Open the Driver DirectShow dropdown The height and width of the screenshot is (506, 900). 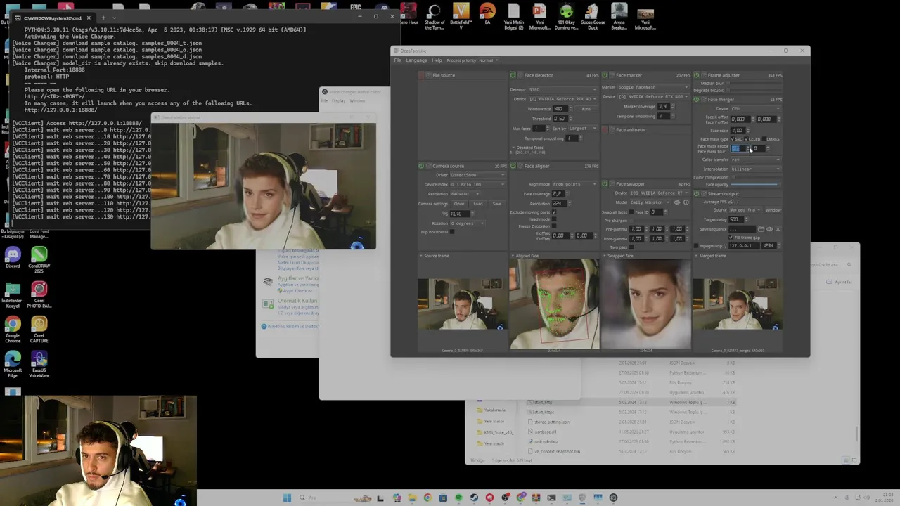pyautogui.click(x=478, y=175)
